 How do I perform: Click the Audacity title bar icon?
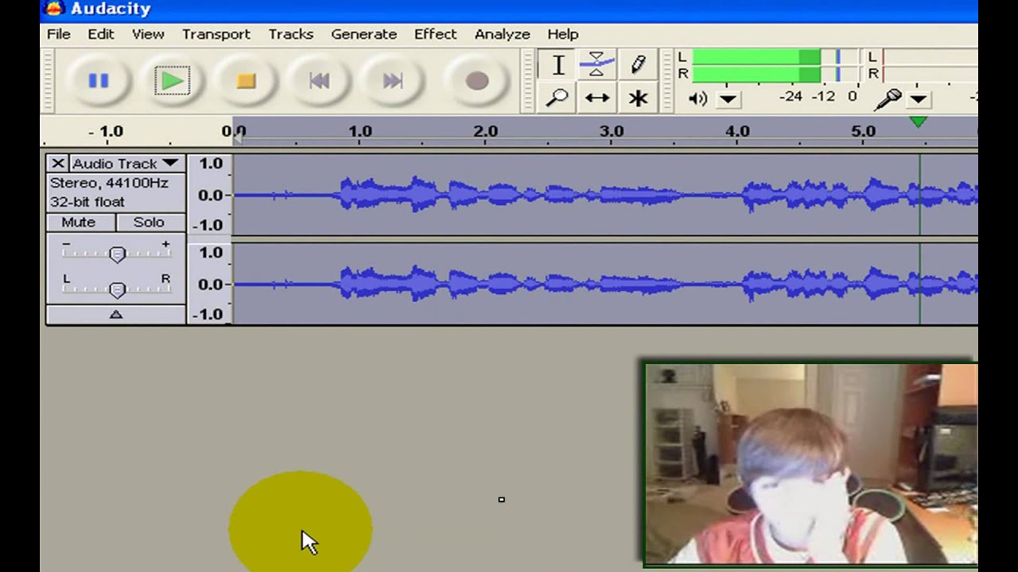[x=54, y=9]
